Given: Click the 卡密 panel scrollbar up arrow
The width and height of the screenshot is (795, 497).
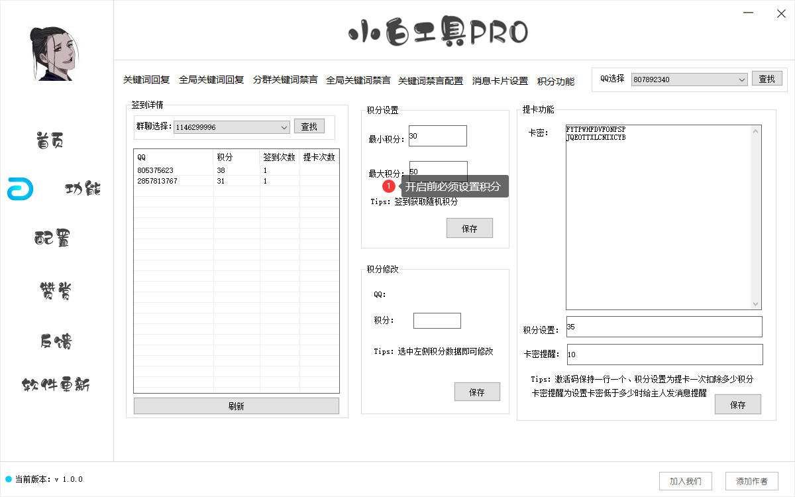Looking at the screenshot, I should click(755, 130).
